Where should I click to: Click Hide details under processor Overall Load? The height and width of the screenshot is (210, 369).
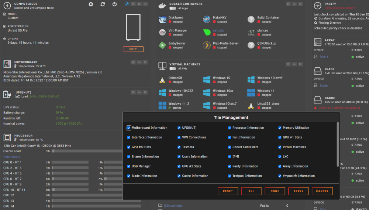point(11,157)
